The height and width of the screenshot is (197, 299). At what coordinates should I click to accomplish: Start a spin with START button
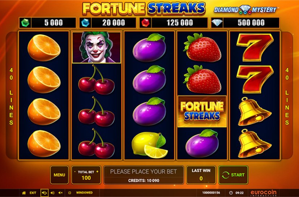(x=233, y=175)
